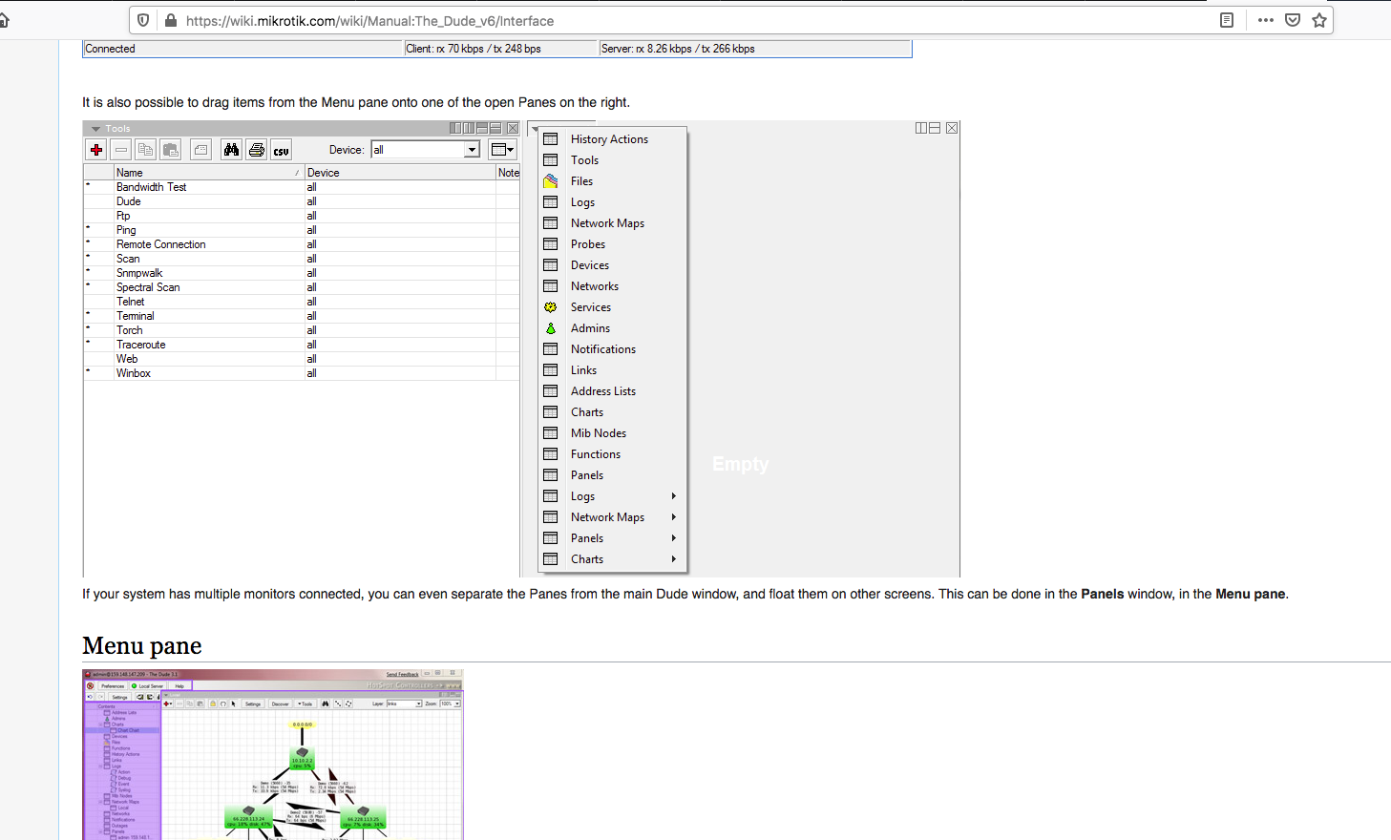The width and height of the screenshot is (1391, 840).
Task: Select the Telnet row
Action: point(302,302)
